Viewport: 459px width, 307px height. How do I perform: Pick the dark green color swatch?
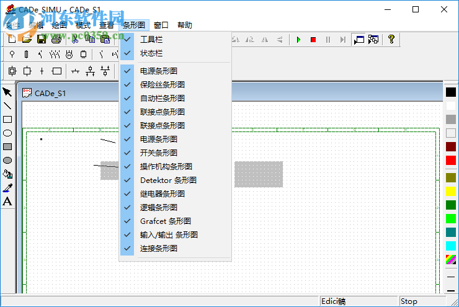coord(451,205)
